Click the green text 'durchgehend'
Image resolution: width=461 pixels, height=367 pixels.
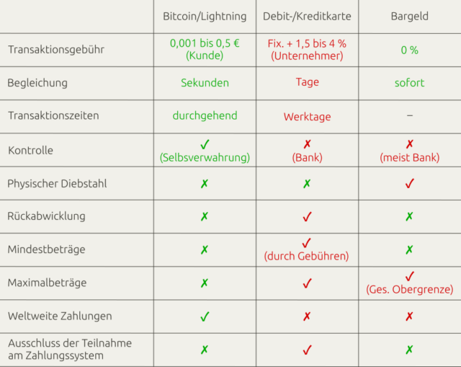[x=205, y=115]
